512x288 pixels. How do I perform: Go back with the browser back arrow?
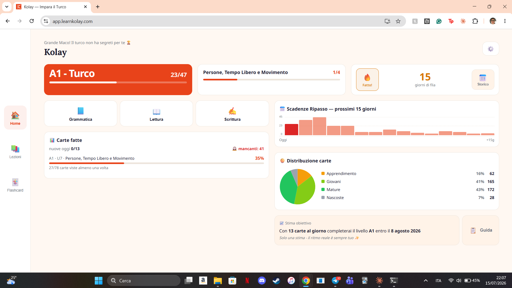click(x=8, y=21)
